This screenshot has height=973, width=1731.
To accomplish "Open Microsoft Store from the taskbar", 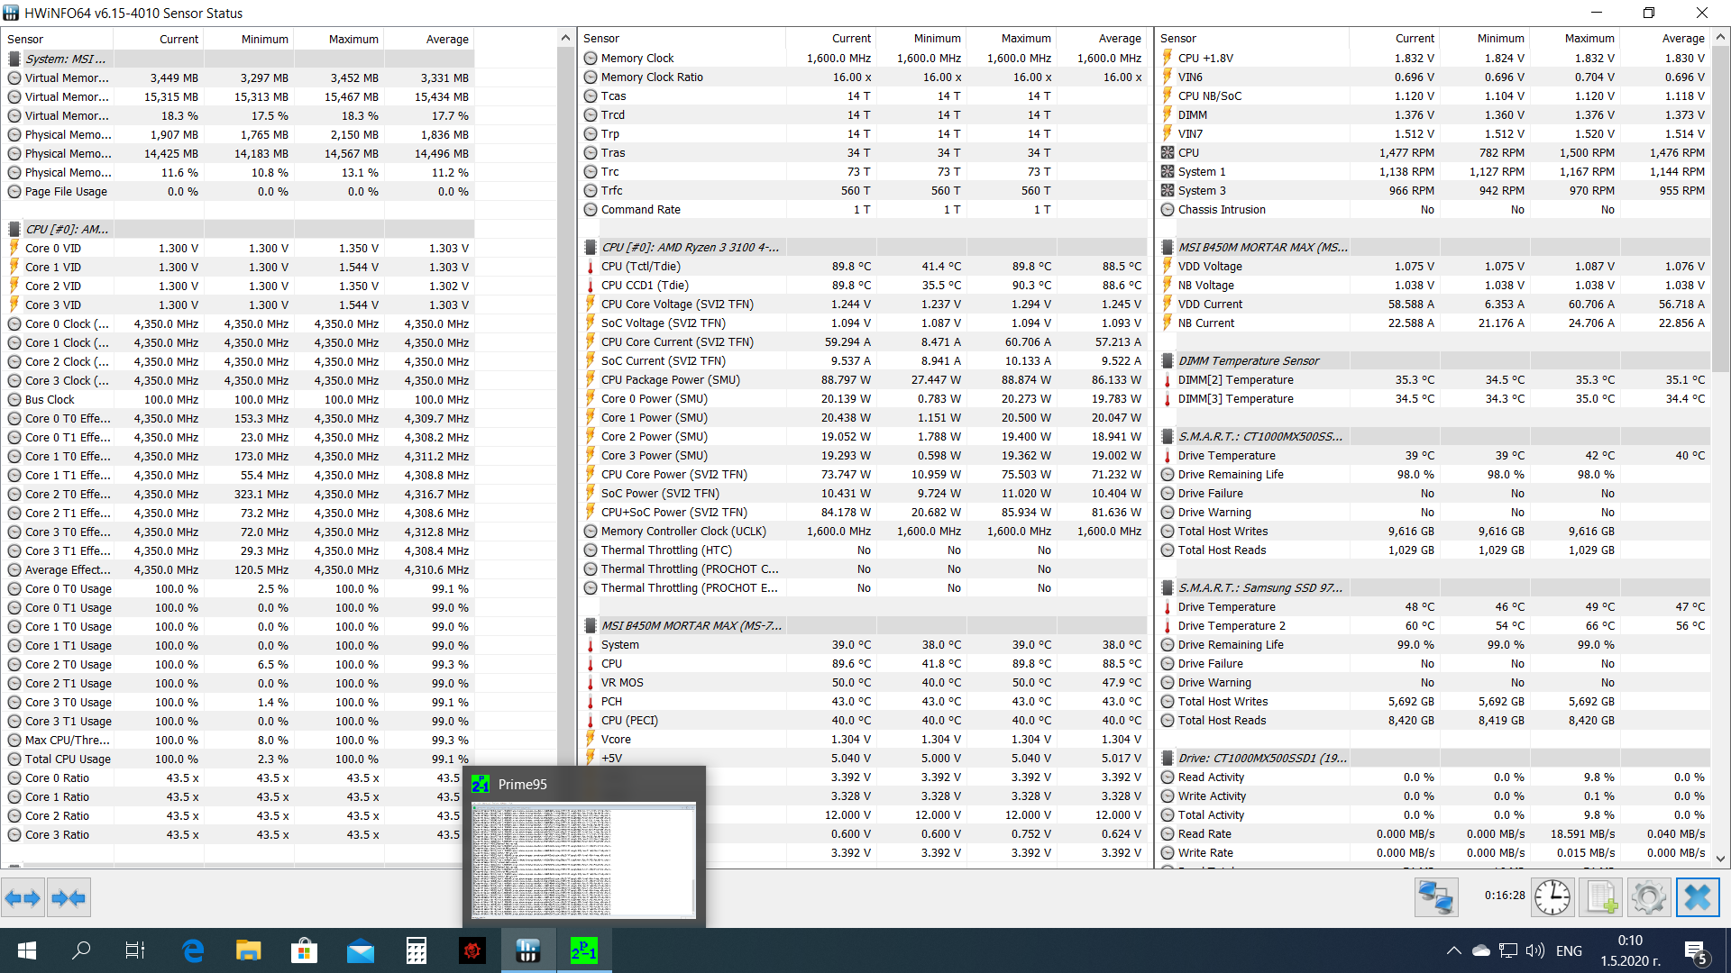I will [304, 950].
